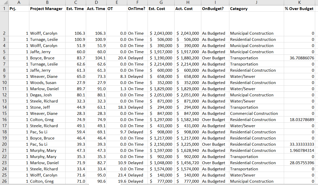Select the entire column K via its header
318x185 pixels.
[x=299, y=3]
